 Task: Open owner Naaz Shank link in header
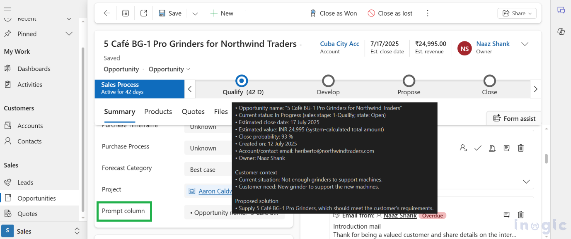(493, 44)
